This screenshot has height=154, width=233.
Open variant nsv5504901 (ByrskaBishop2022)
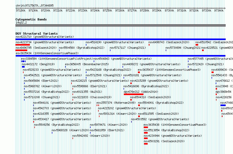[161, 103]
